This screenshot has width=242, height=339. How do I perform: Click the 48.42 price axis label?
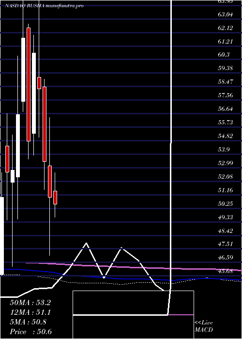[x=226, y=231]
